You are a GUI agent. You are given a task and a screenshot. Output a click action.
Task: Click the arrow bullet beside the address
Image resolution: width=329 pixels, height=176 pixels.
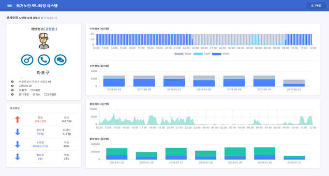pyautogui.click(x=13, y=82)
